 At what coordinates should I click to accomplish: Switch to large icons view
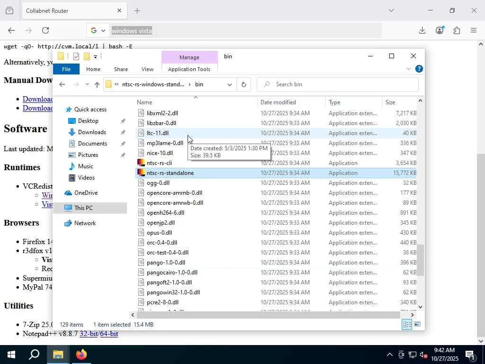417,324
